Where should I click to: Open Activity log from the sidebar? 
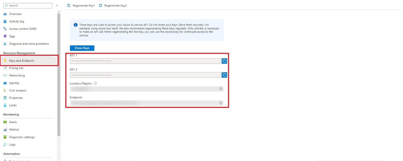pos(17,21)
